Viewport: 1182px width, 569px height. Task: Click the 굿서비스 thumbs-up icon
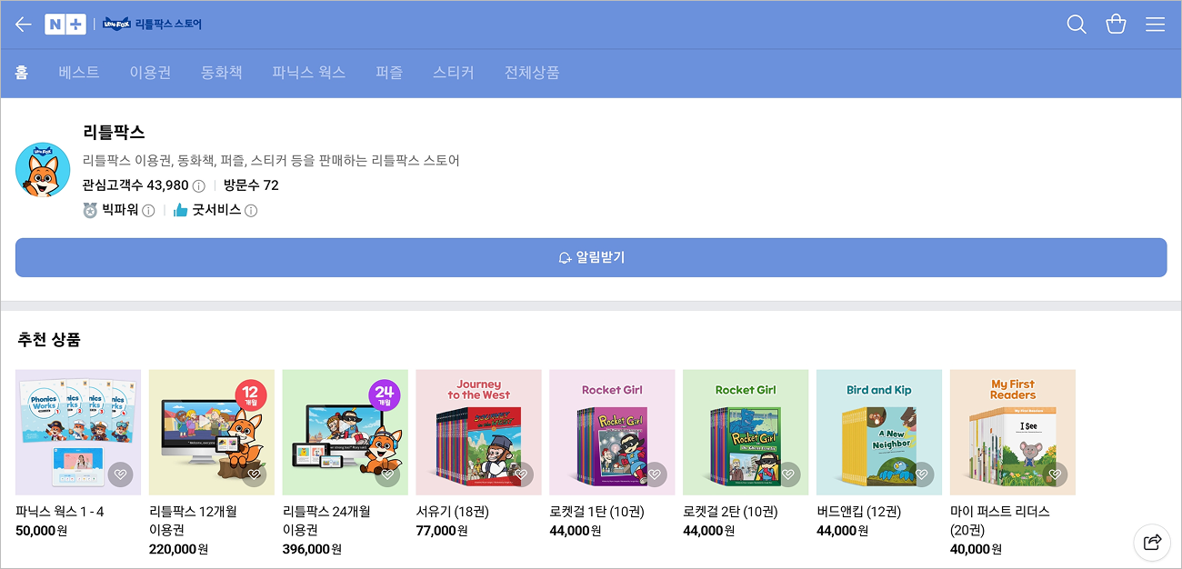180,211
